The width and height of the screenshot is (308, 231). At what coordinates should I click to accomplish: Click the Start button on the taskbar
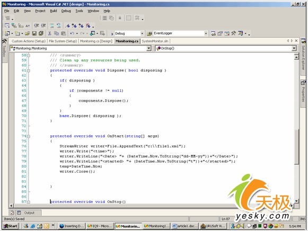pos(11,226)
